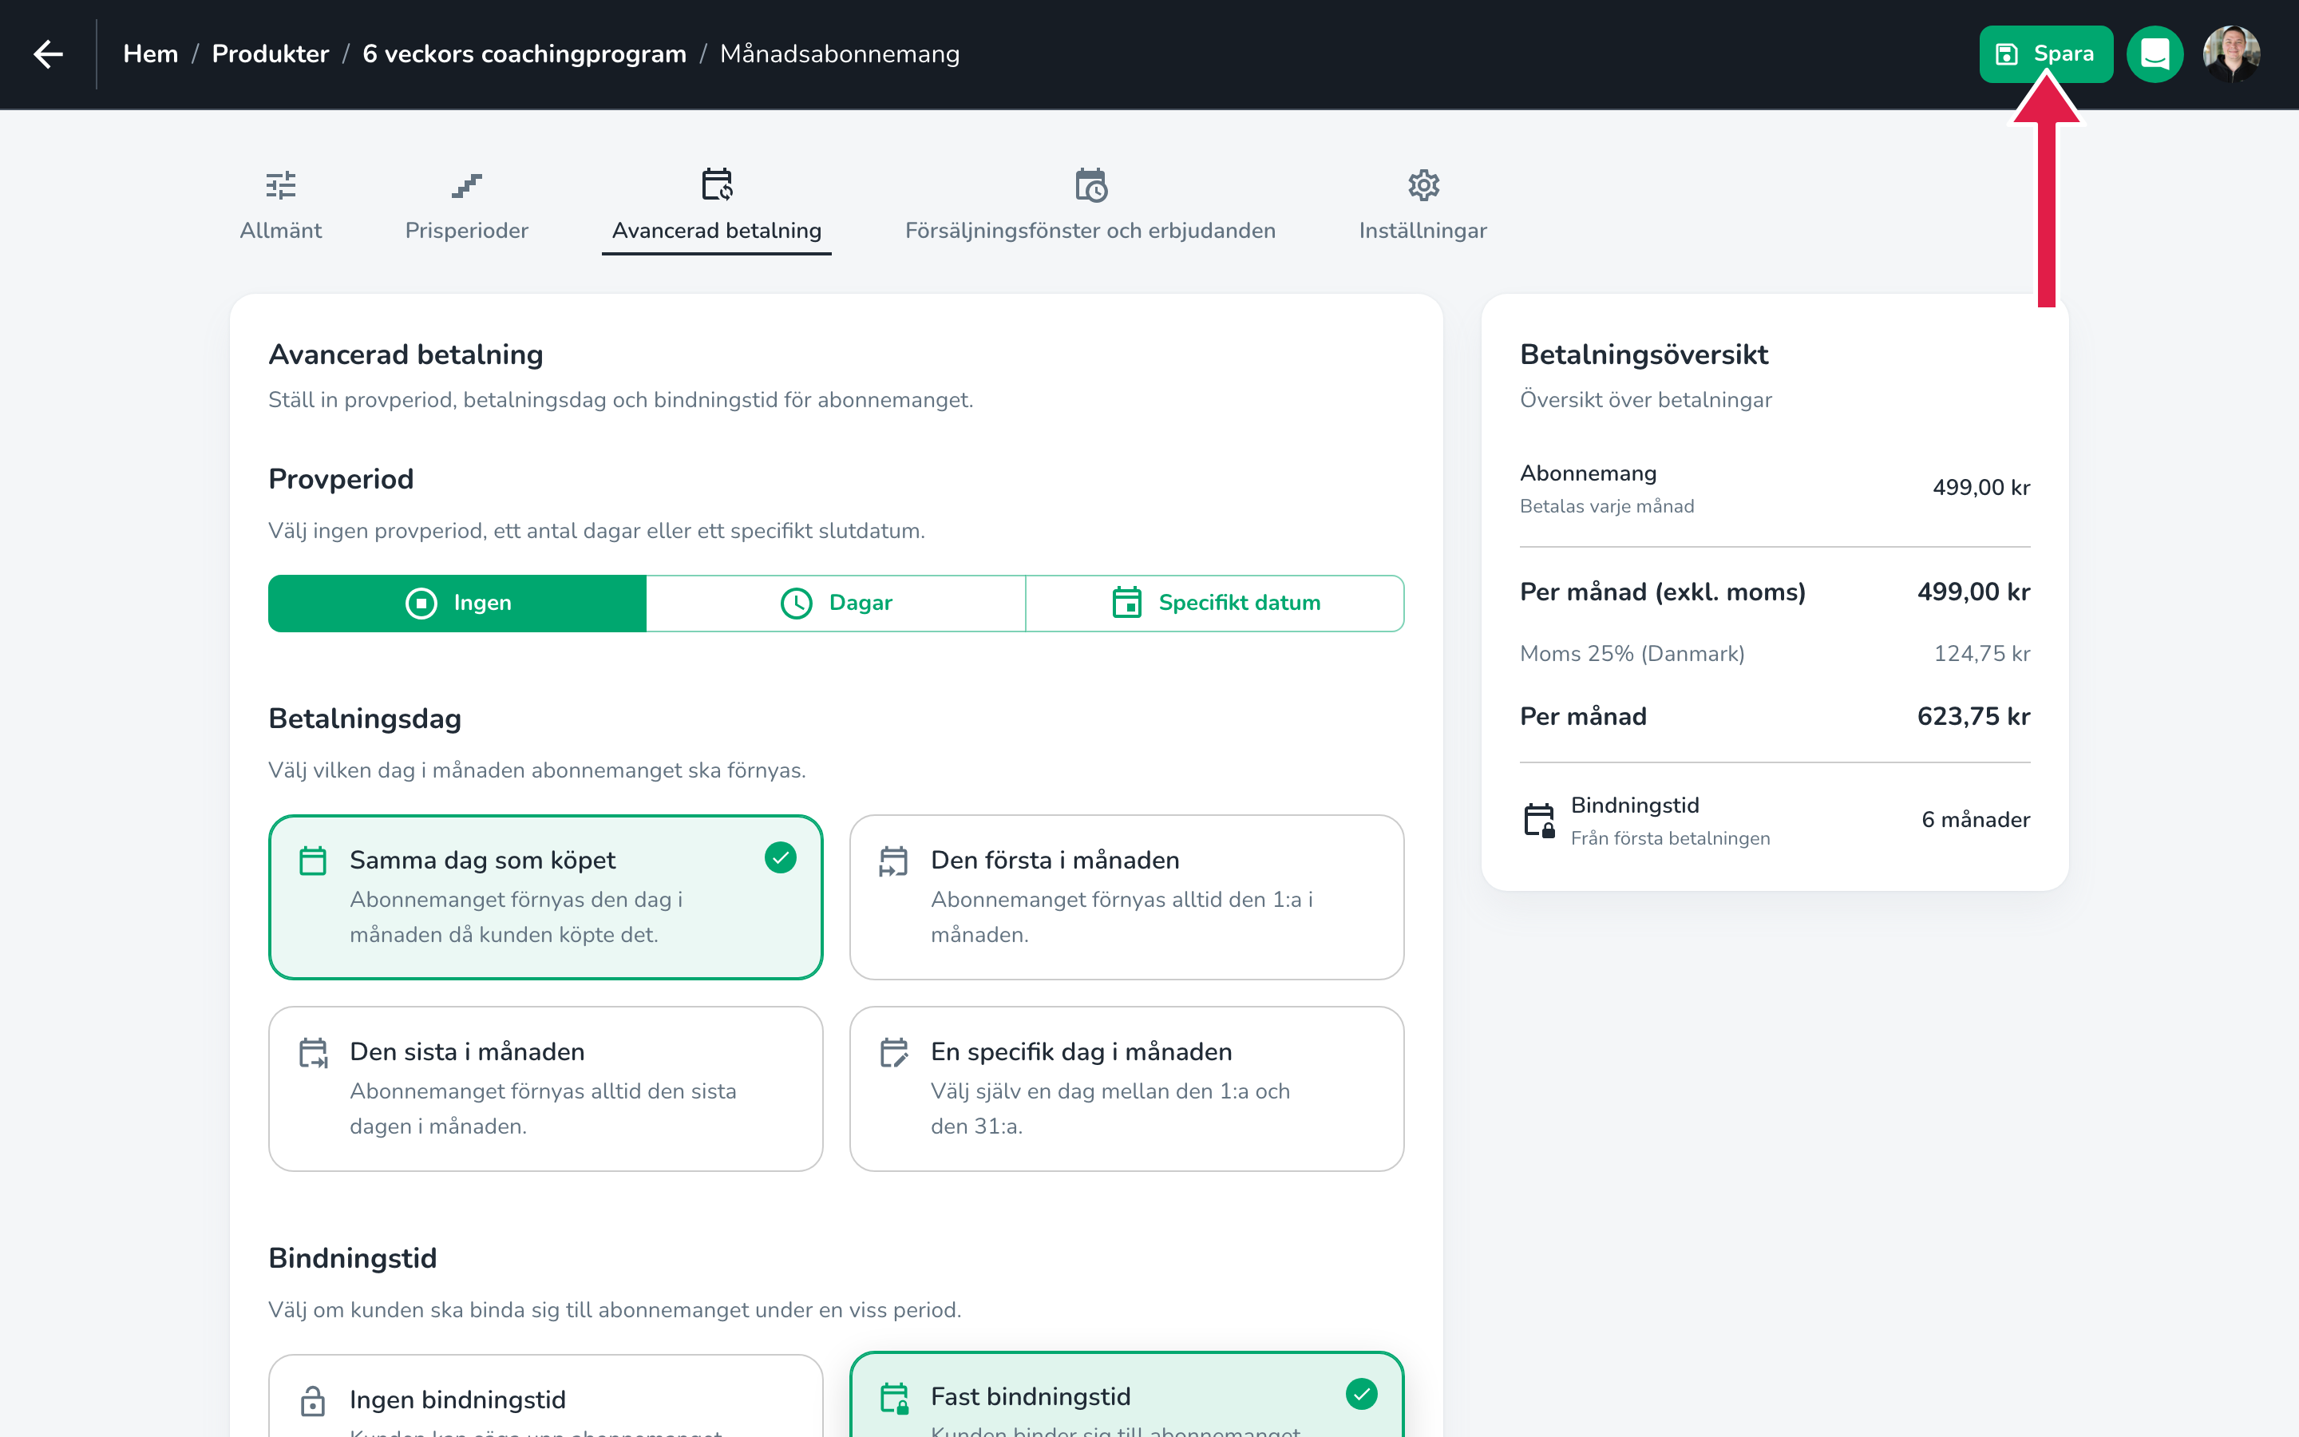Open the chat support bubble icon
2299x1437 pixels.
(x=2155, y=54)
